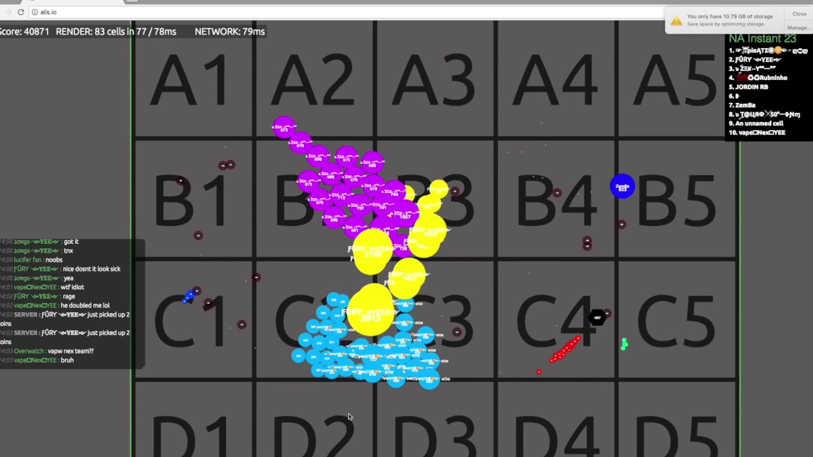Select leaderboard rank 3 ZEX-Y player

(753, 69)
